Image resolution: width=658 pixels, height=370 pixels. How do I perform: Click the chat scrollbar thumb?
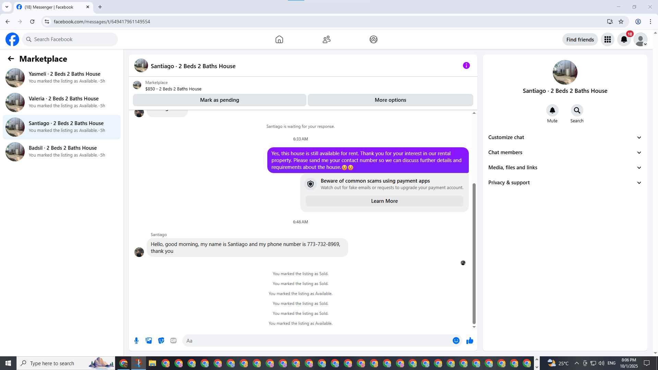coord(474,254)
